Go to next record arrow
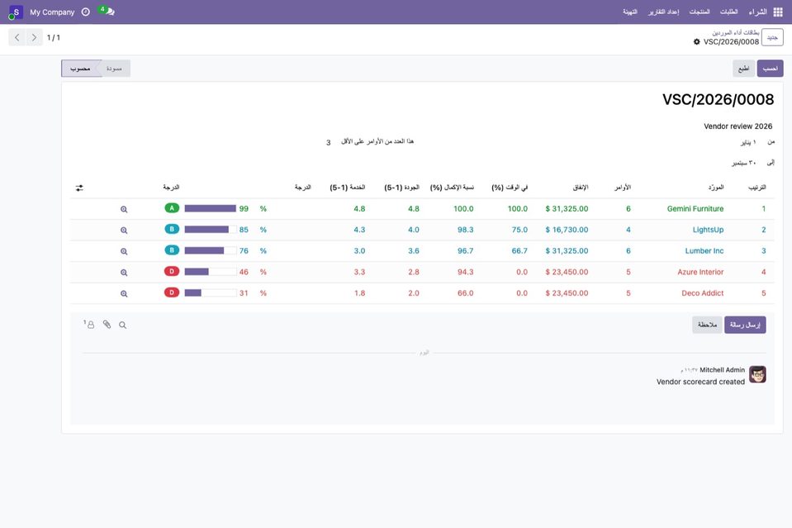Viewport: 792px width, 528px height. coord(34,37)
